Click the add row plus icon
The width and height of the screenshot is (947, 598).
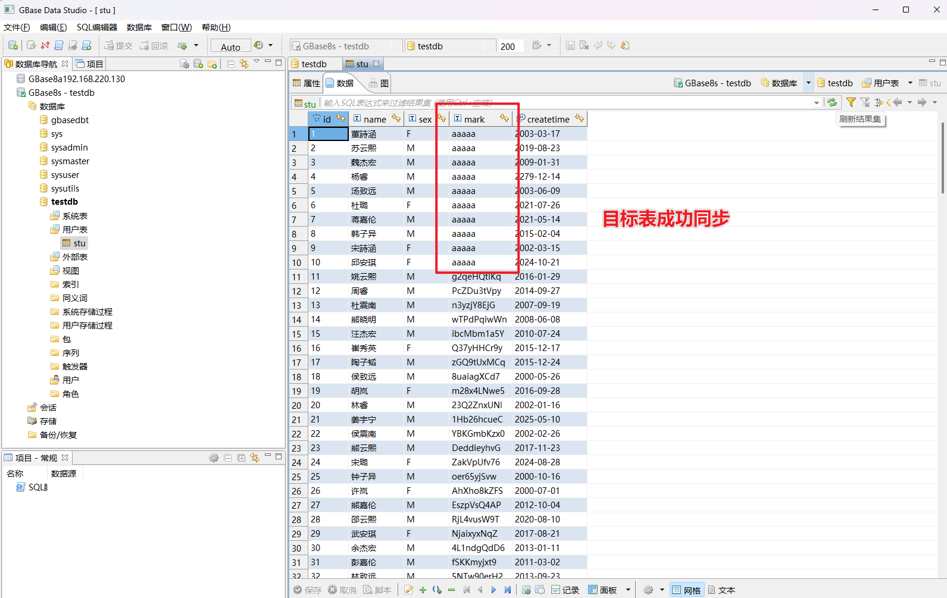tap(423, 590)
